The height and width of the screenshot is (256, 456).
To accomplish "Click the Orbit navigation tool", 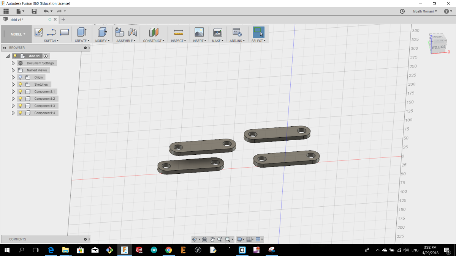I will 195,239.
